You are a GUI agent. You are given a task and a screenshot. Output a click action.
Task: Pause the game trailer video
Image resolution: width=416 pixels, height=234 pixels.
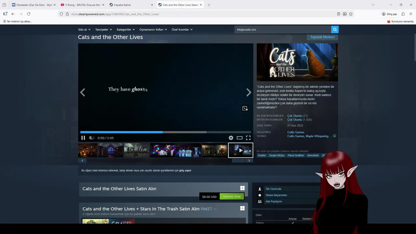coord(83,138)
